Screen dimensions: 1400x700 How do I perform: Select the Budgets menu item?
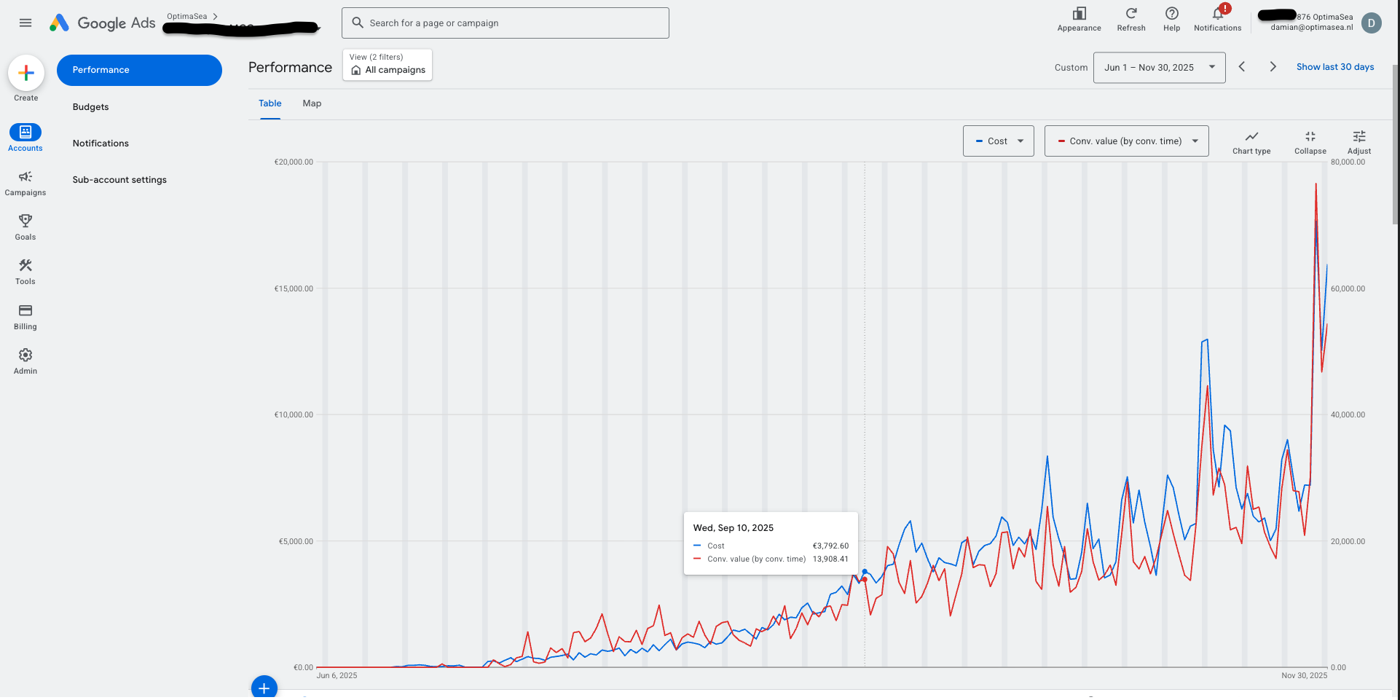pos(90,107)
